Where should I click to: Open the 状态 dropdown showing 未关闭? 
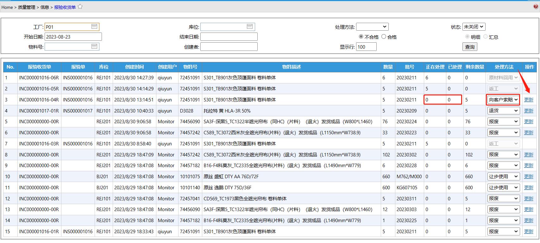pyautogui.click(x=474, y=27)
